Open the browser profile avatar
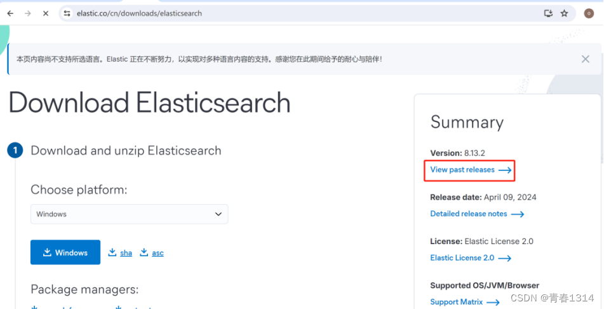The width and height of the screenshot is (604, 309). click(589, 13)
